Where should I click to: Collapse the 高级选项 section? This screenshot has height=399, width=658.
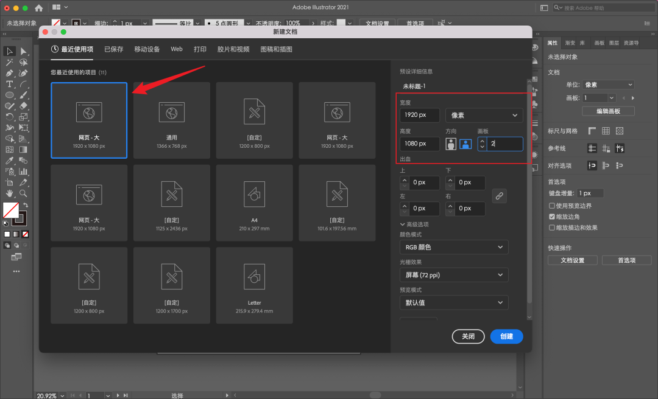click(x=414, y=224)
